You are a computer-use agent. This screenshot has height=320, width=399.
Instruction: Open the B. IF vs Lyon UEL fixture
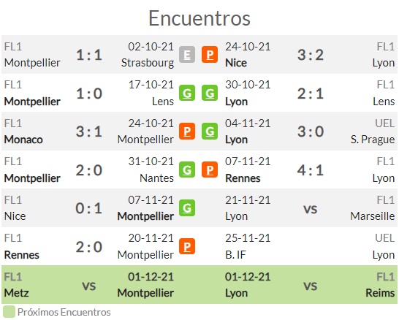click(x=310, y=246)
